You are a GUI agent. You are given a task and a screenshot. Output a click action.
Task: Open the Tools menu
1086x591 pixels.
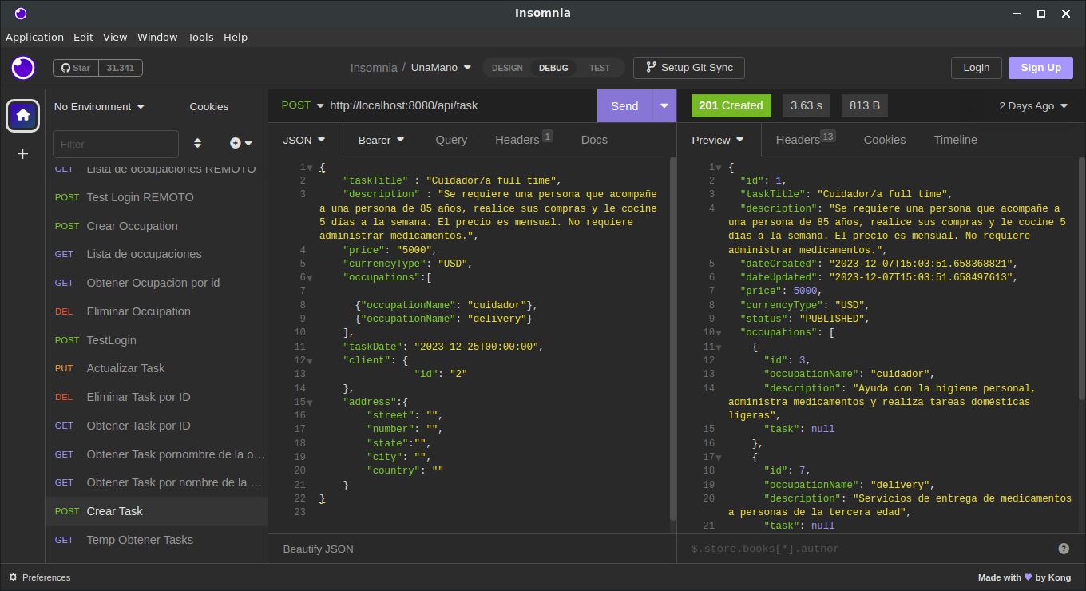[200, 37]
